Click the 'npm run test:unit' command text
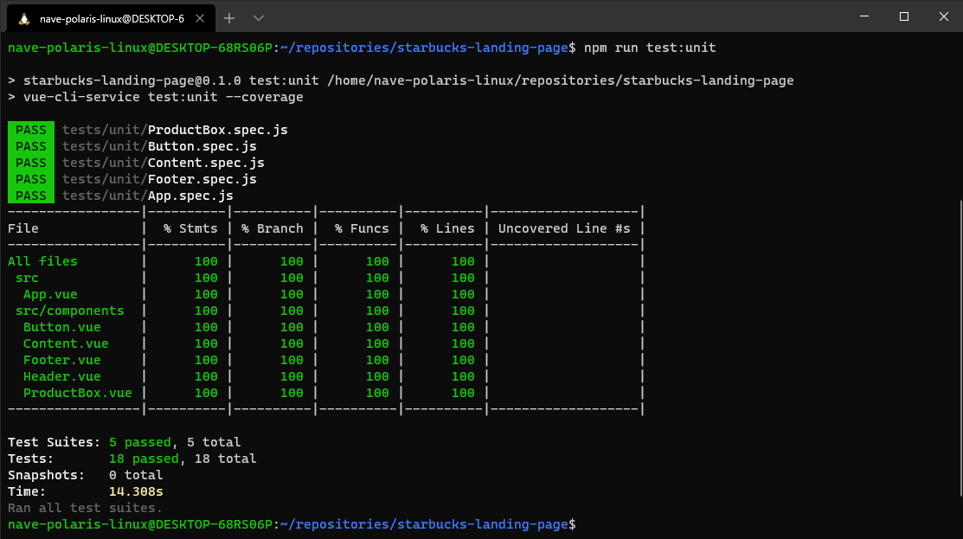 (x=650, y=48)
